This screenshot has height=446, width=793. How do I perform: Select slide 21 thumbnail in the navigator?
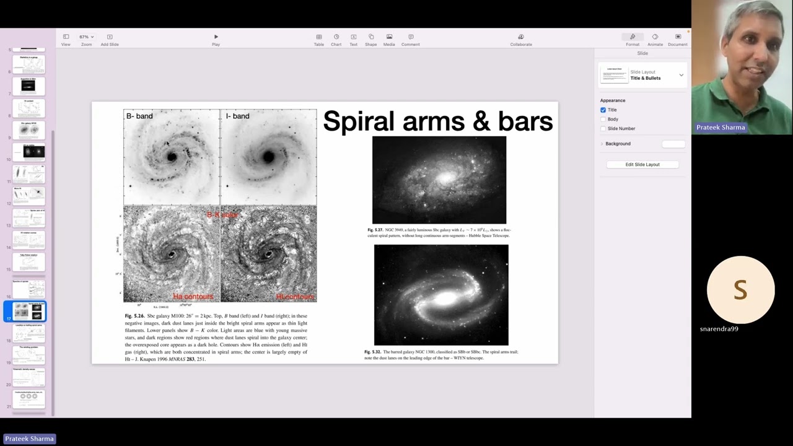pos(29,398)
